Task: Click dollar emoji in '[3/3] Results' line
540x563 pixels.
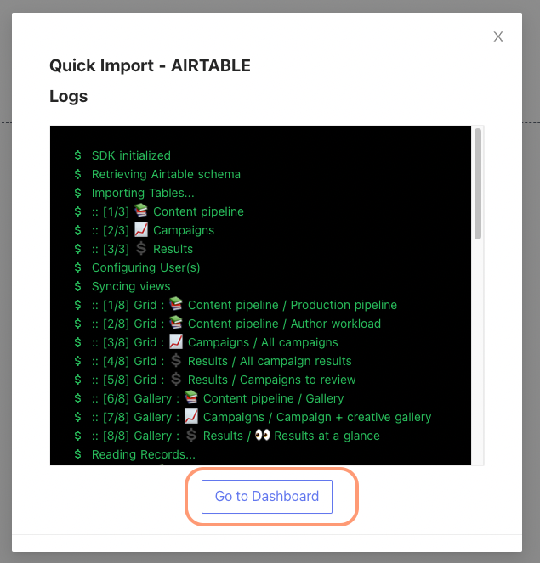Action: [x=141, y=248]
